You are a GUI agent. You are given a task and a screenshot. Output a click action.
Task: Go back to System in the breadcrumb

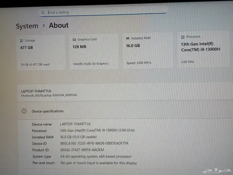27,26
